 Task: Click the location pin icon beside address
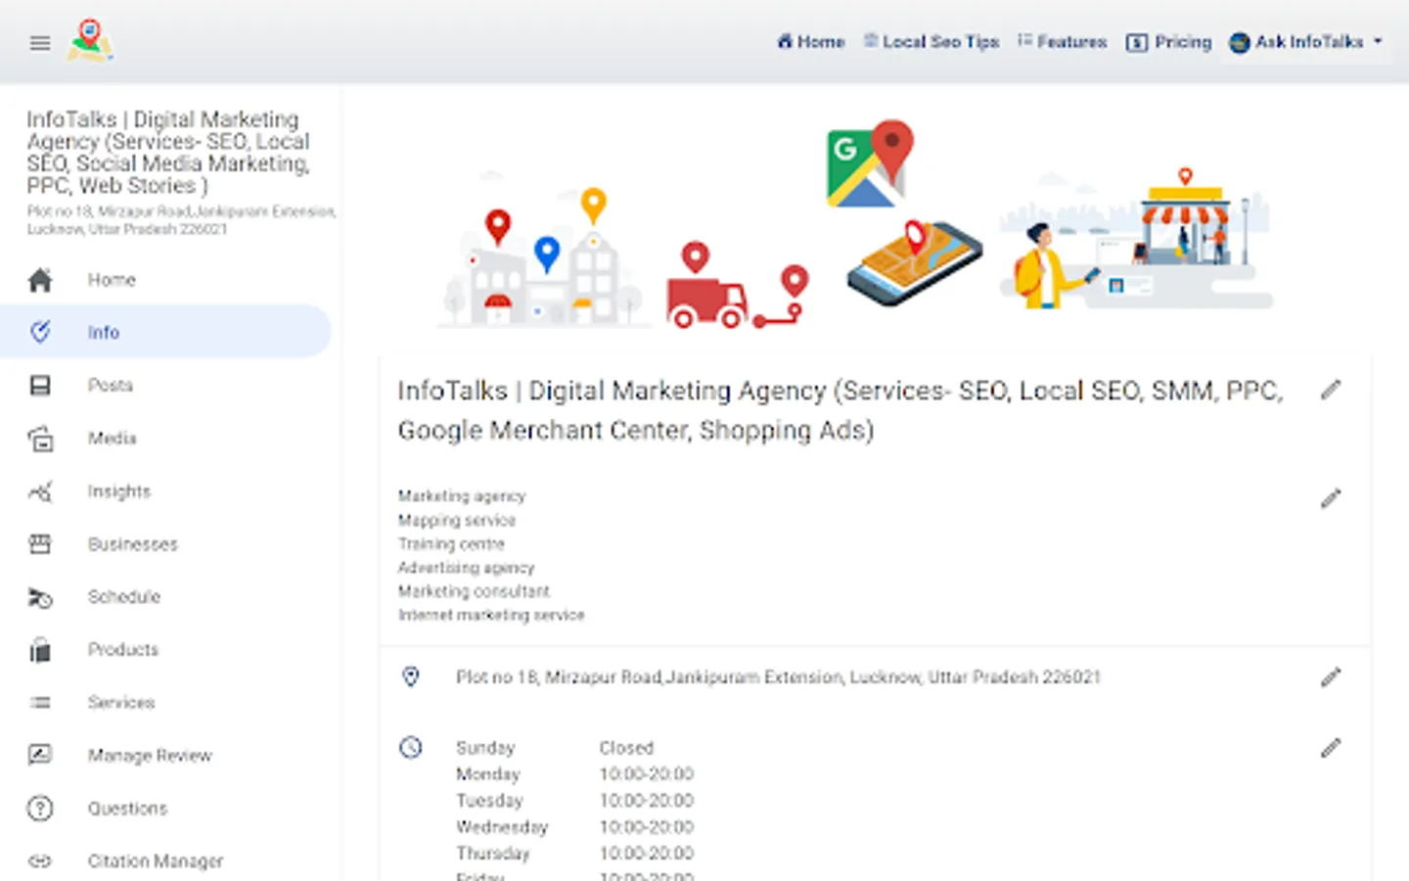[411, 676]
